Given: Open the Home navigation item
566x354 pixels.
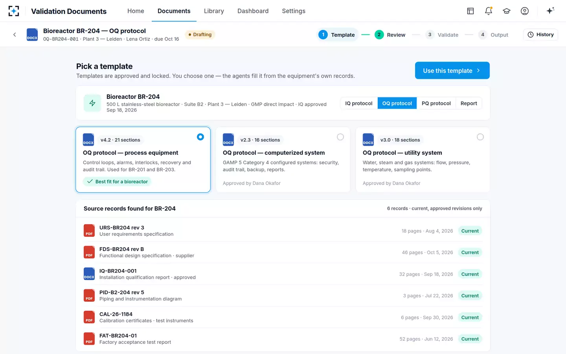Looking at the screenshot, I should point(136,11).
